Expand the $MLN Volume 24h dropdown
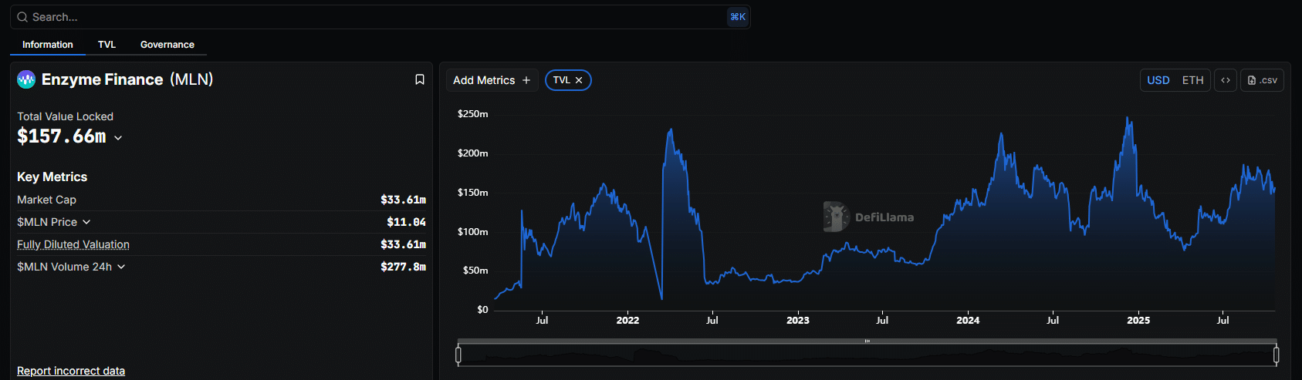 121,267
